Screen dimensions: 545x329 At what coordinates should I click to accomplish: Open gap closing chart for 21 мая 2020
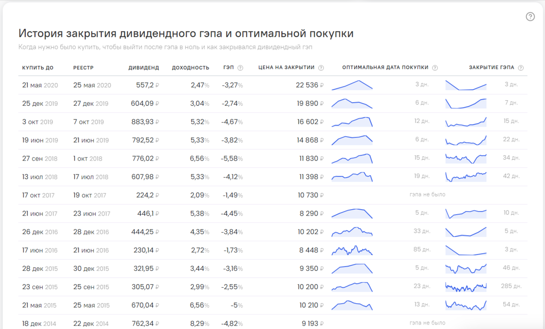pos(466,85)
